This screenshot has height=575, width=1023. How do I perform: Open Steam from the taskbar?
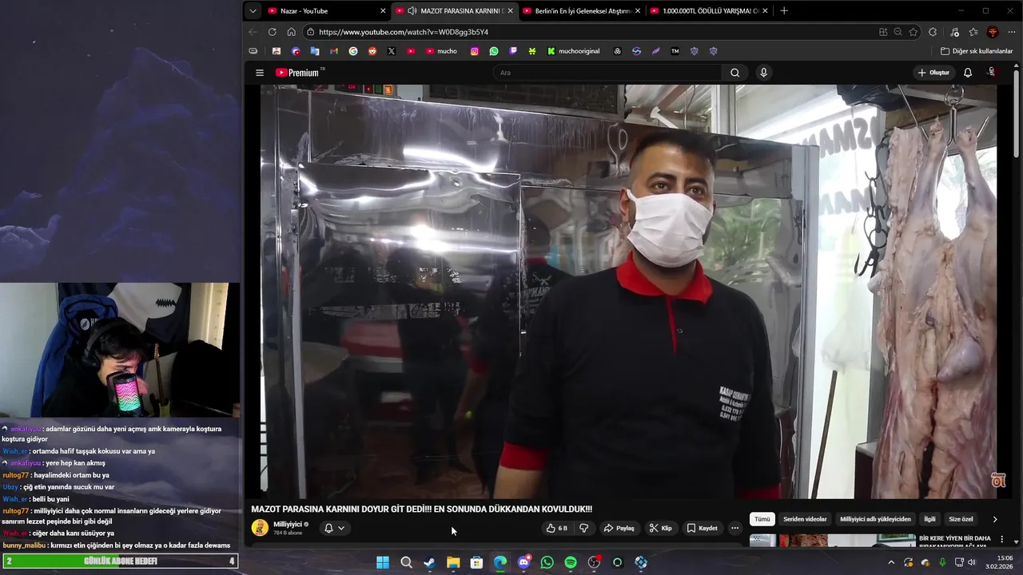click(429, 562)
